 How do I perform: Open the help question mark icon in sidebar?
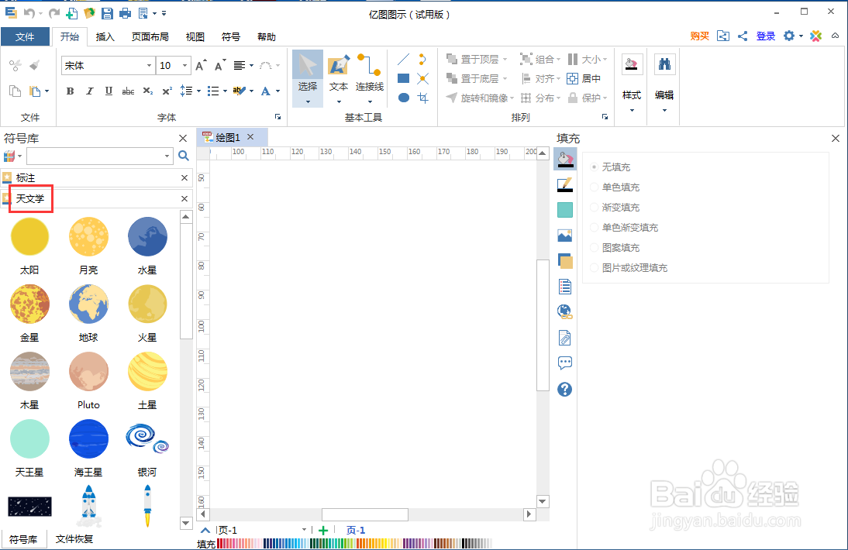564,389
